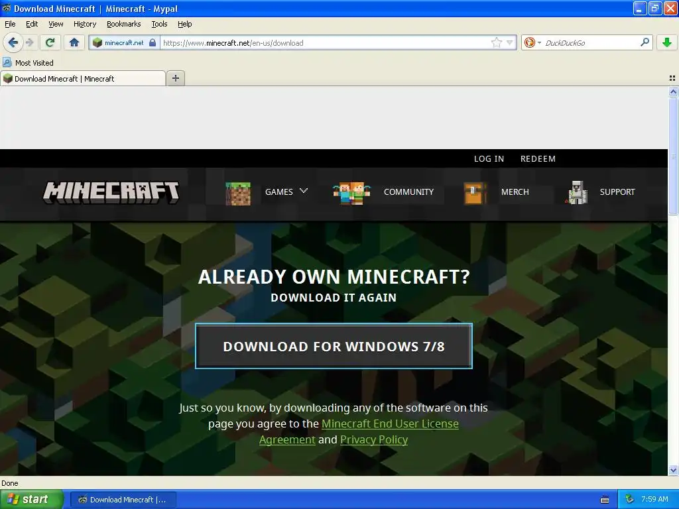Open the View menu
This screenshot has height=509, width=679.
coord(56,24)
